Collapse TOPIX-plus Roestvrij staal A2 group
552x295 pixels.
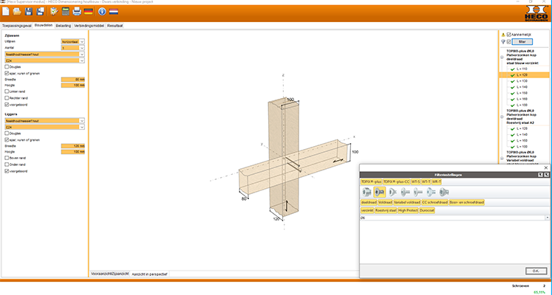coord(502,117)
